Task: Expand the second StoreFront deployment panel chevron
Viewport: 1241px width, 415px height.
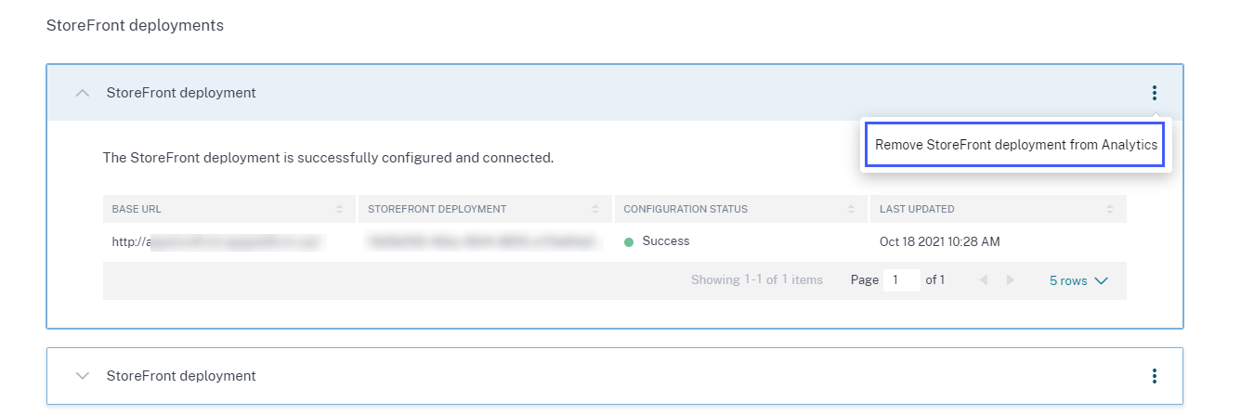Action: [83, 376]
